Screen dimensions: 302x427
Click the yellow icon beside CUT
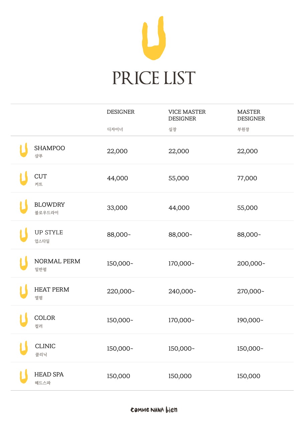[23, 178]
